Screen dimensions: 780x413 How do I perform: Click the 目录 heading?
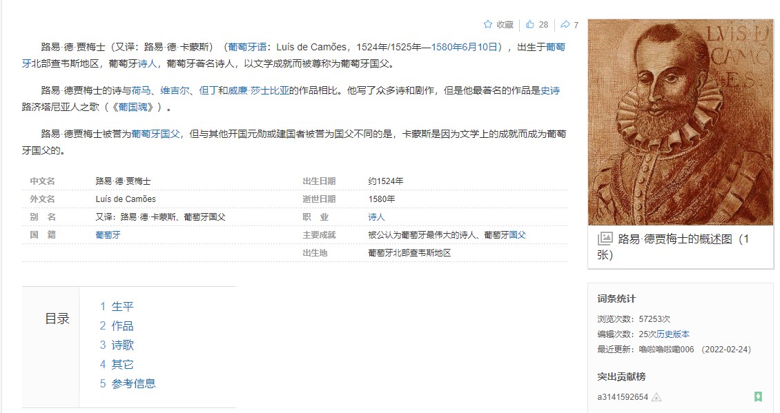click(x=57, y=319)
